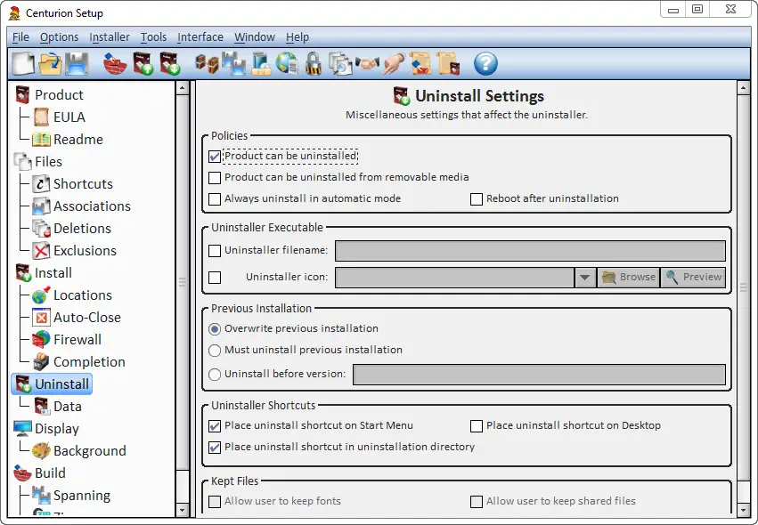This screenshot has width=758, height=525.
Task: Enable Reboot after uninstallation
Action: point(477,199)
